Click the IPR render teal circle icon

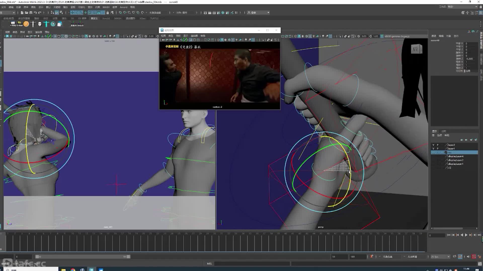(223, 13)
